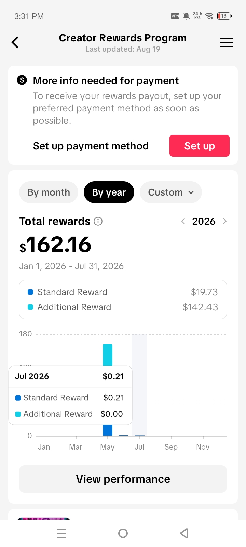Tap the May bar in chart

(108, 354)
